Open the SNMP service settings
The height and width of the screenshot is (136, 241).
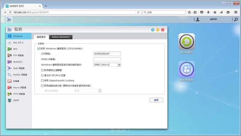[16, 100]
